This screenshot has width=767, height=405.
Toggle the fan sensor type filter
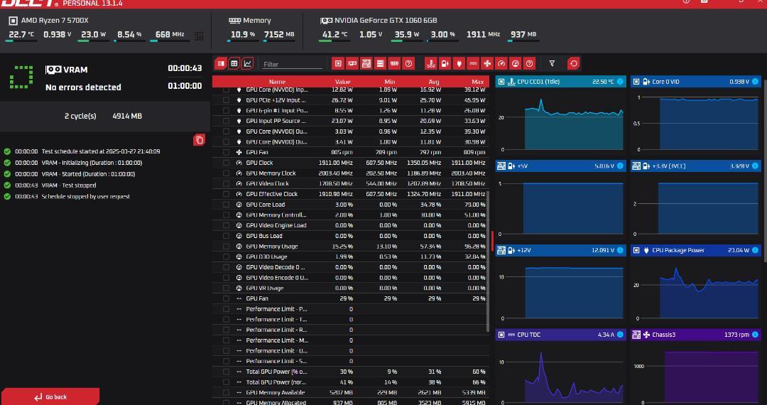click(x=487, y=63)
